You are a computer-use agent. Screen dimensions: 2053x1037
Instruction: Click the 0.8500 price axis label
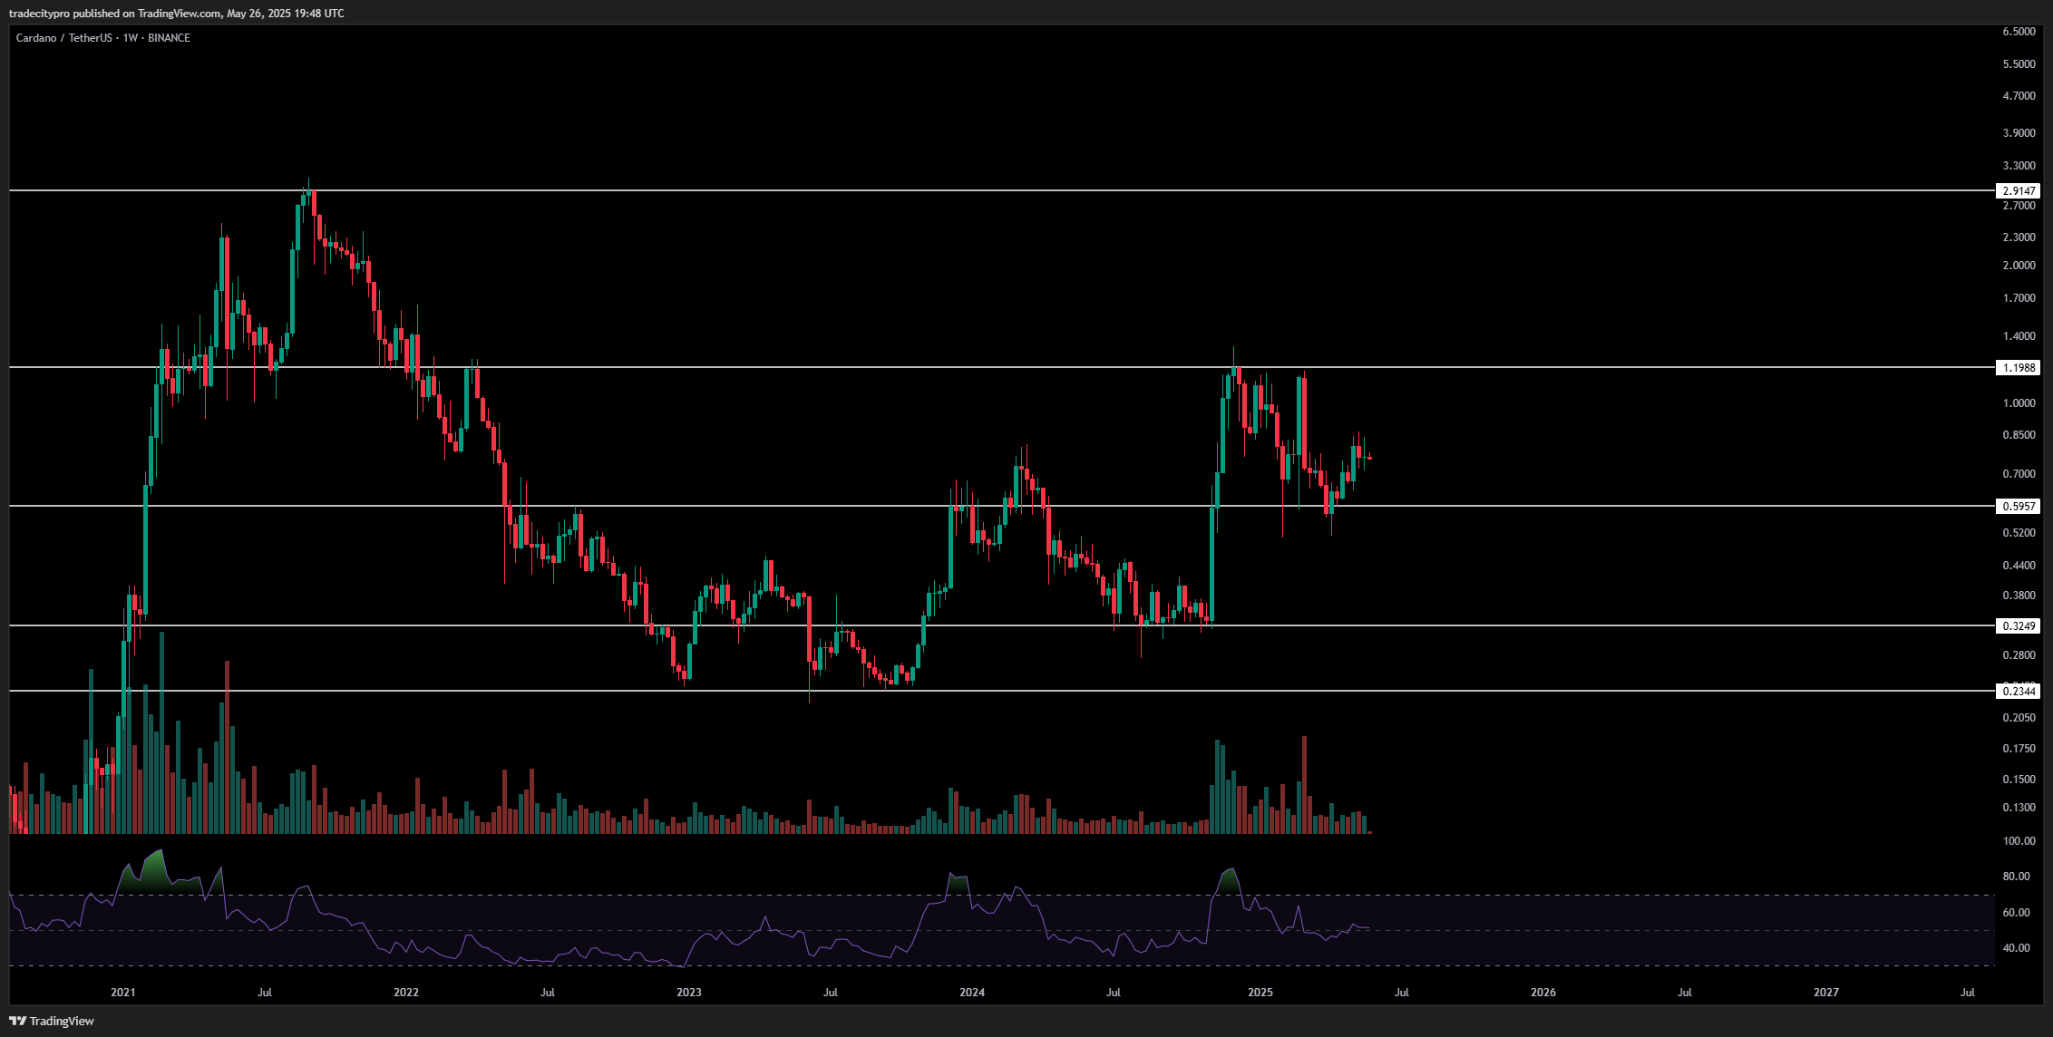[2019, 434]
